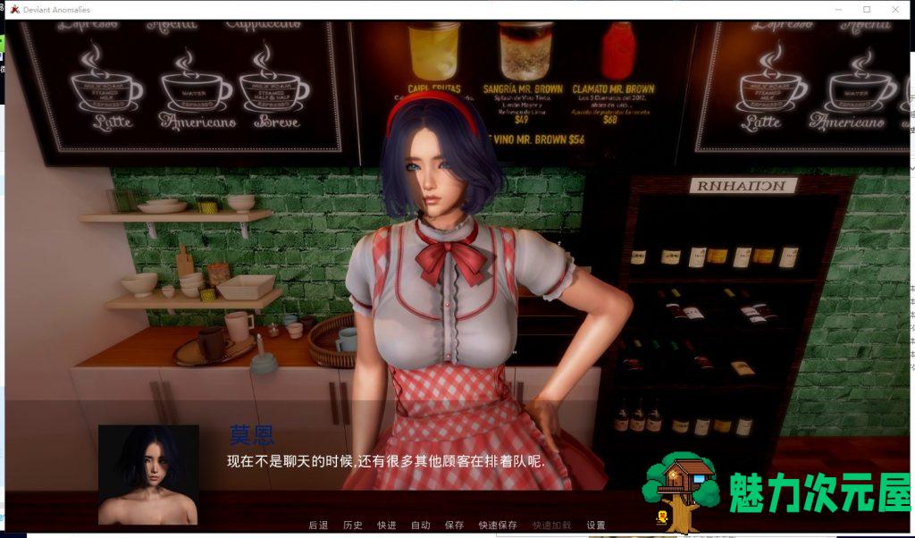This screenshot has width=915, height=538.
Task: Click the 后退 (back) quick menu button
Action: (x=318, y=525)
